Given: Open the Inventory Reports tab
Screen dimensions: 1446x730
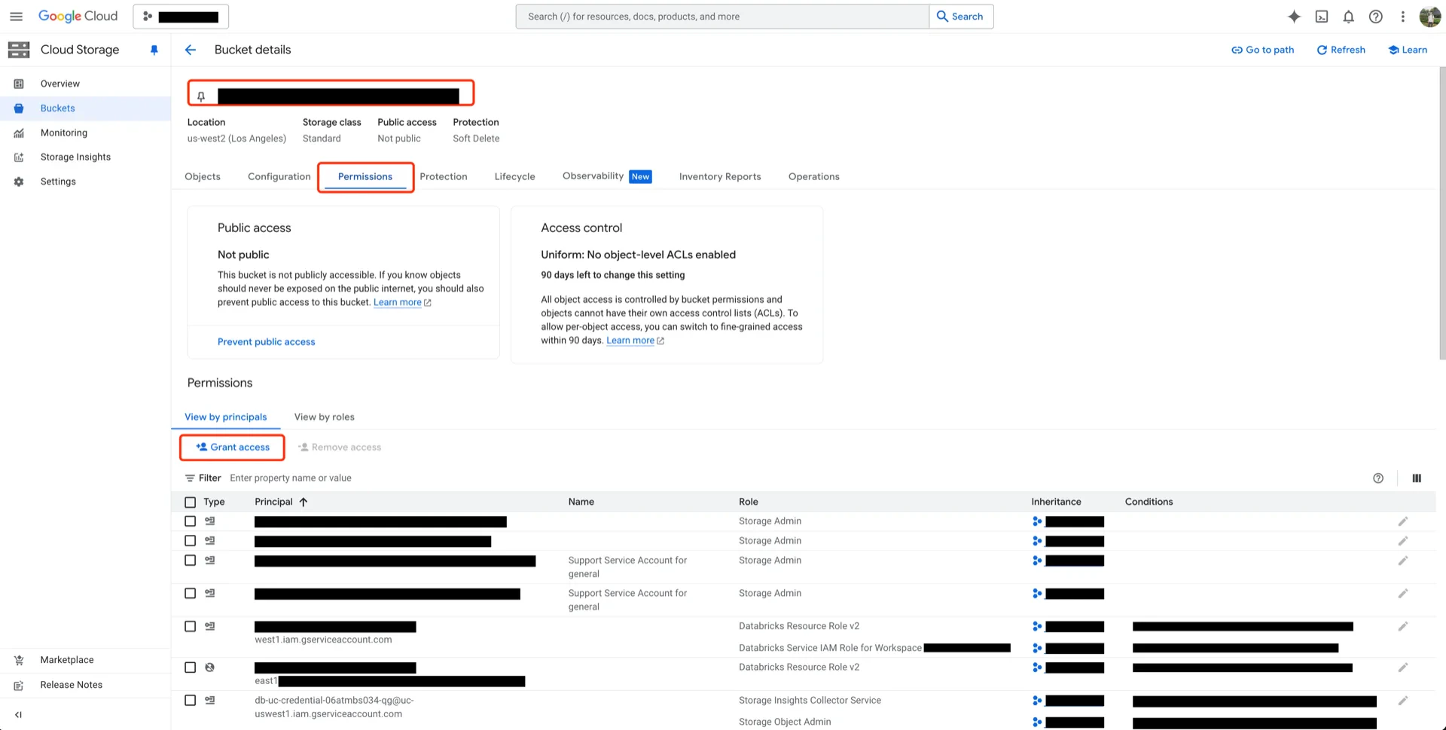Looking at the screenshot, I should (x=720, y=176).
